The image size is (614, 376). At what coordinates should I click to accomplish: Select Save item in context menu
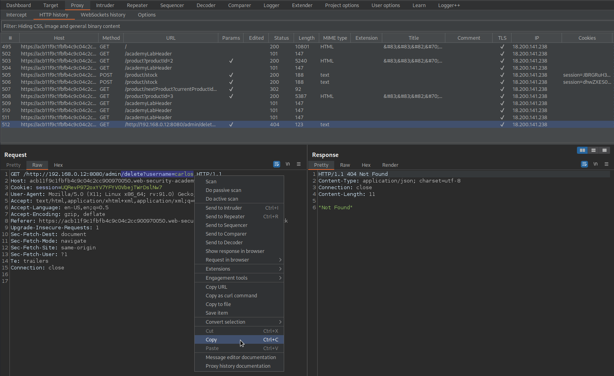(239, 313)
